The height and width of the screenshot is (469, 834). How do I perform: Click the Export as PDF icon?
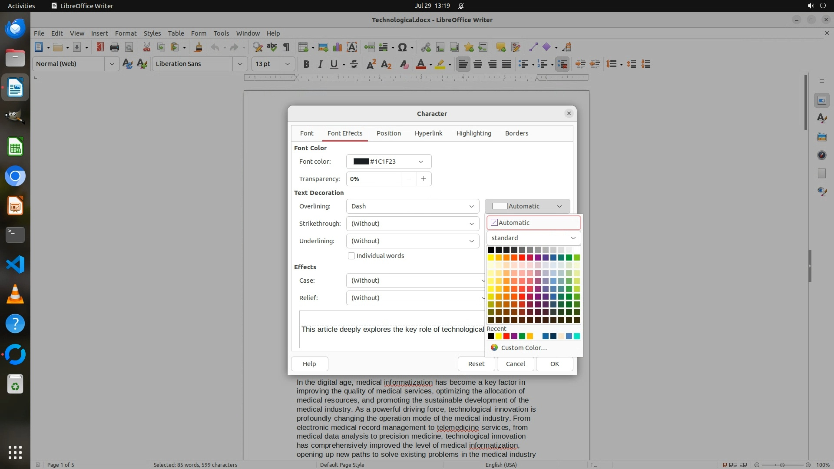tap(100, 47)
